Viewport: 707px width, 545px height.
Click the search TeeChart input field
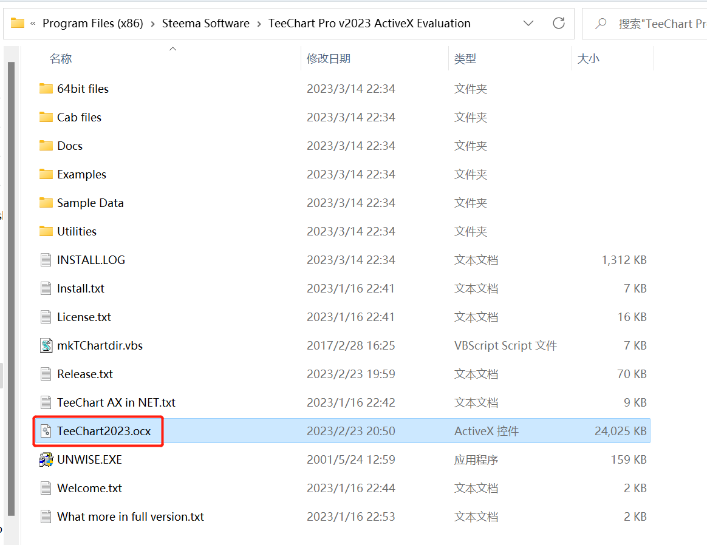(x=645, y=24)
